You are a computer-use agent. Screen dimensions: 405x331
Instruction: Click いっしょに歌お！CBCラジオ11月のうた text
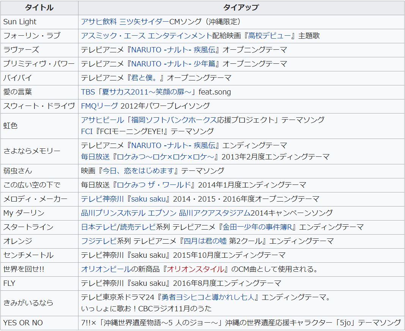(146, 309)
